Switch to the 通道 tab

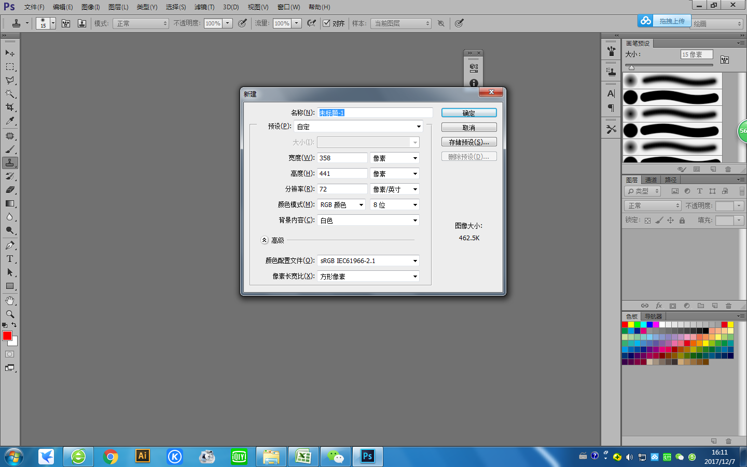tap(651, 180)
